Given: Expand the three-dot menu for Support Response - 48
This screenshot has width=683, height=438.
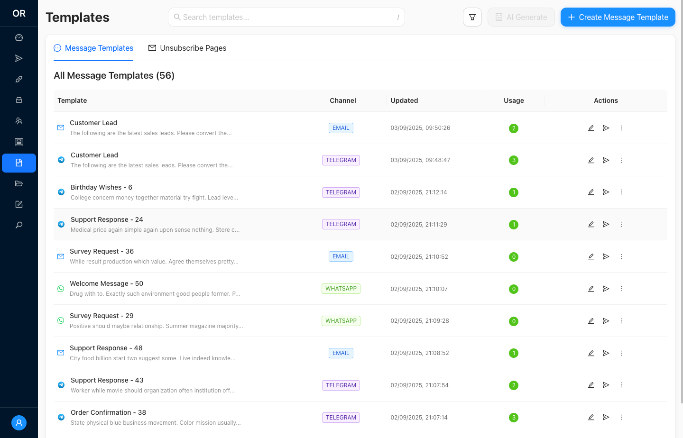Looking at the screenshot, I should pos(621,353).
